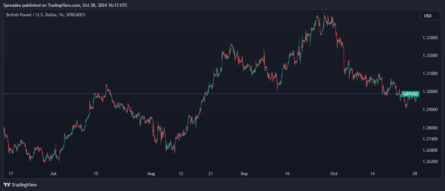Open the USD currency selector
The image size is (445, 191).
tap(430, 16)
